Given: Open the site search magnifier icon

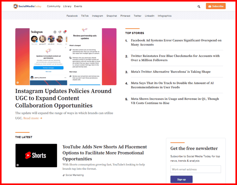Looking at the screenshot, I should (x=199, y=7).
